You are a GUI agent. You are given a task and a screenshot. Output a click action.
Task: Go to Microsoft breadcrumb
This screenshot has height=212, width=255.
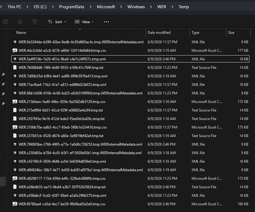tap(106, 7)
